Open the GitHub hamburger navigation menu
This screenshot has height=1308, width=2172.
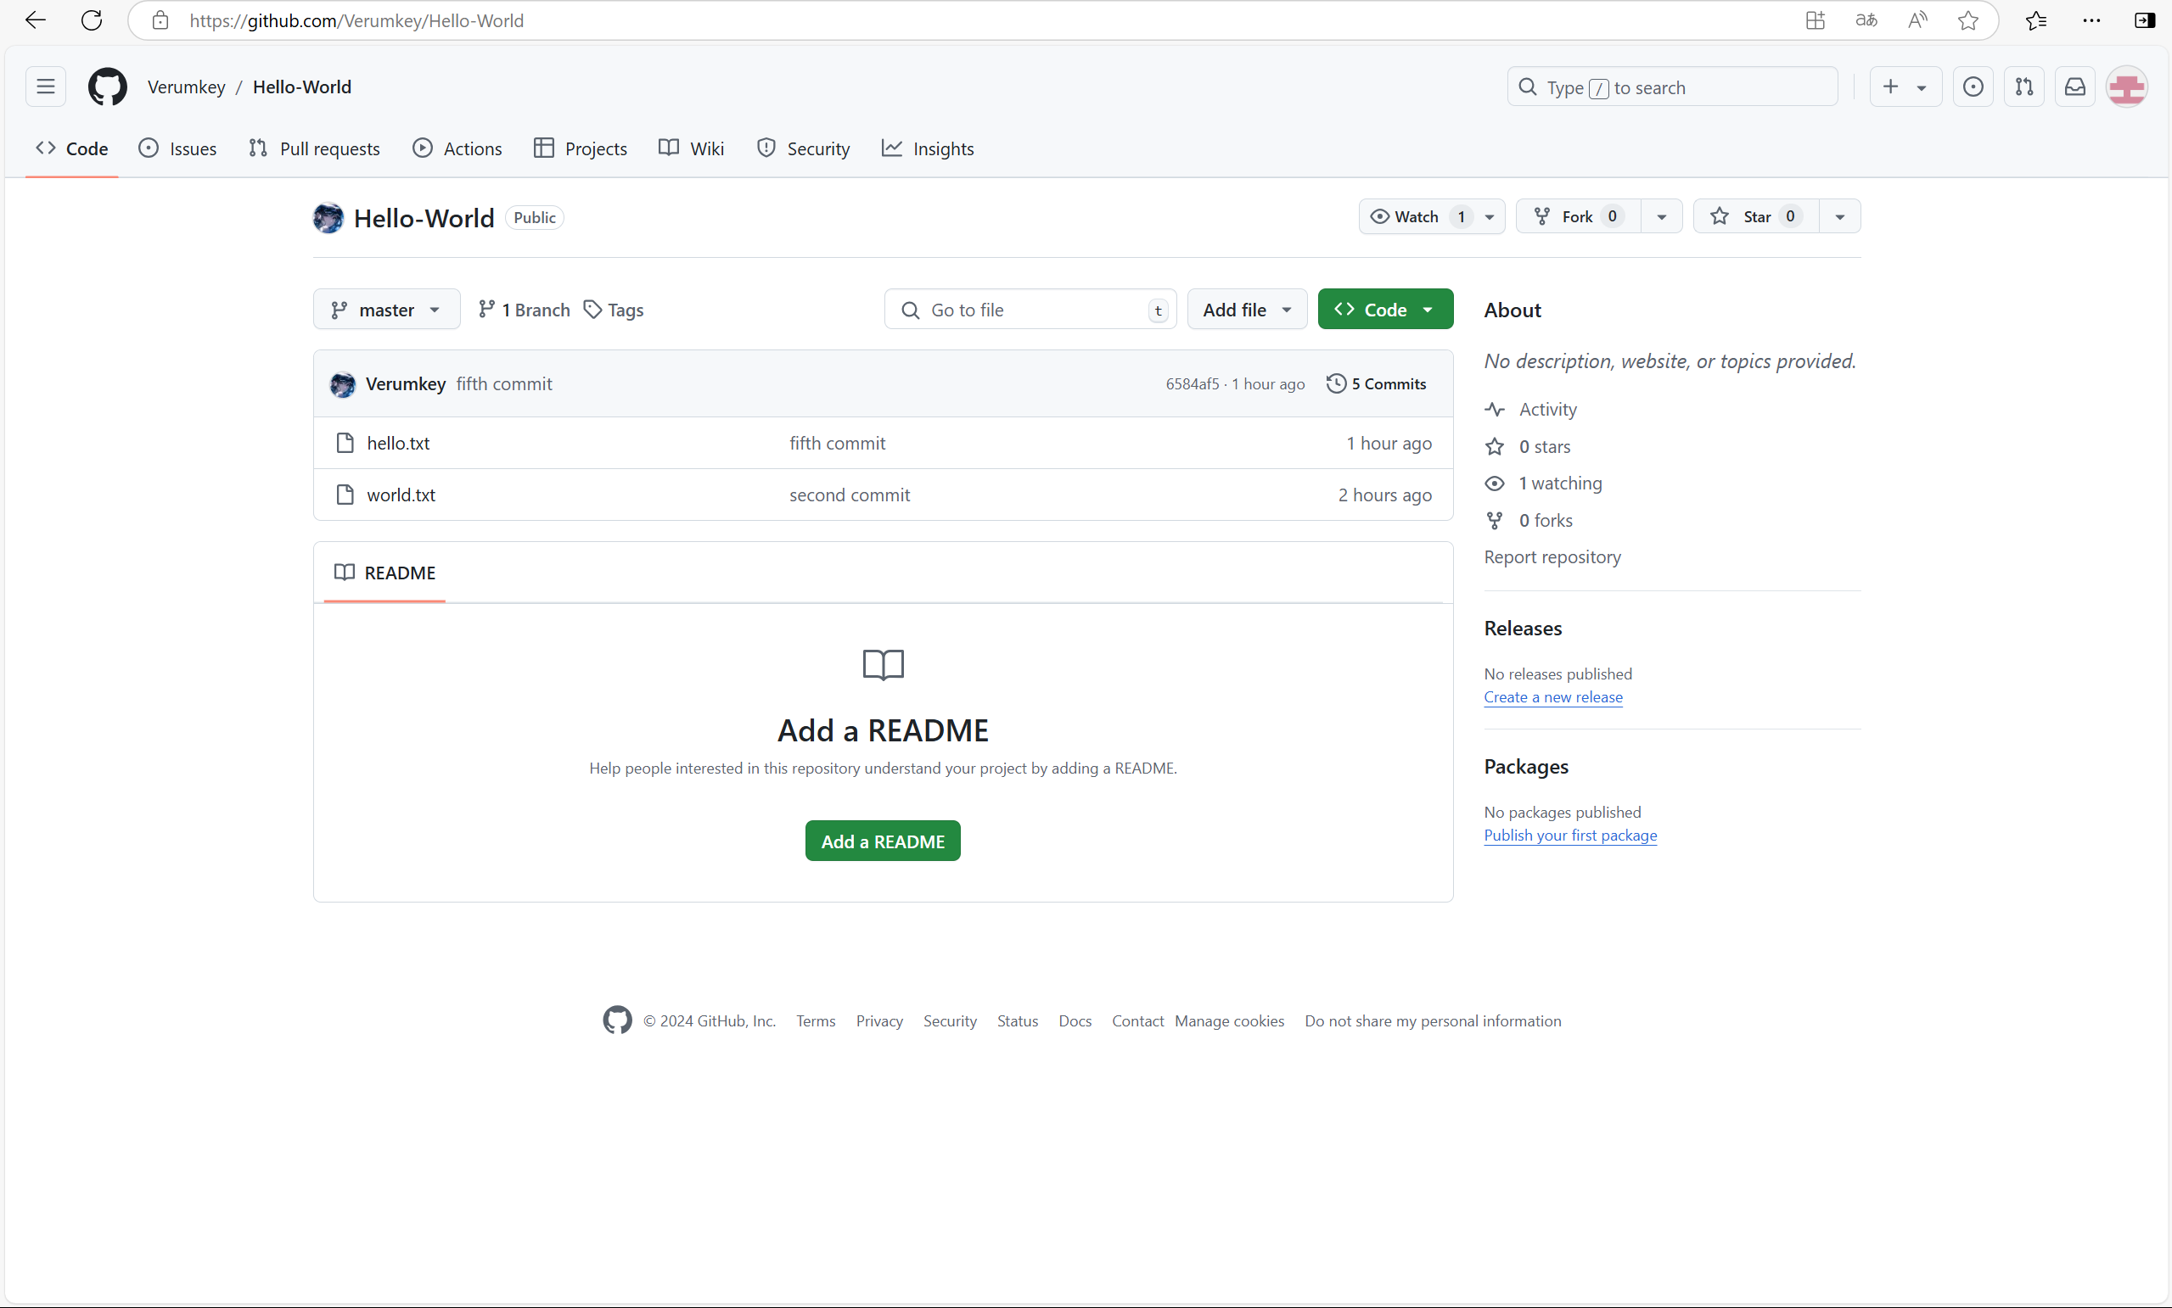(46, 87)
